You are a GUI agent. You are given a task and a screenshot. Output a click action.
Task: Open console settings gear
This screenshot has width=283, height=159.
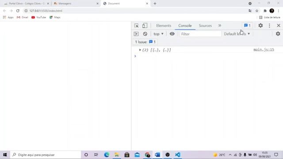278,34
